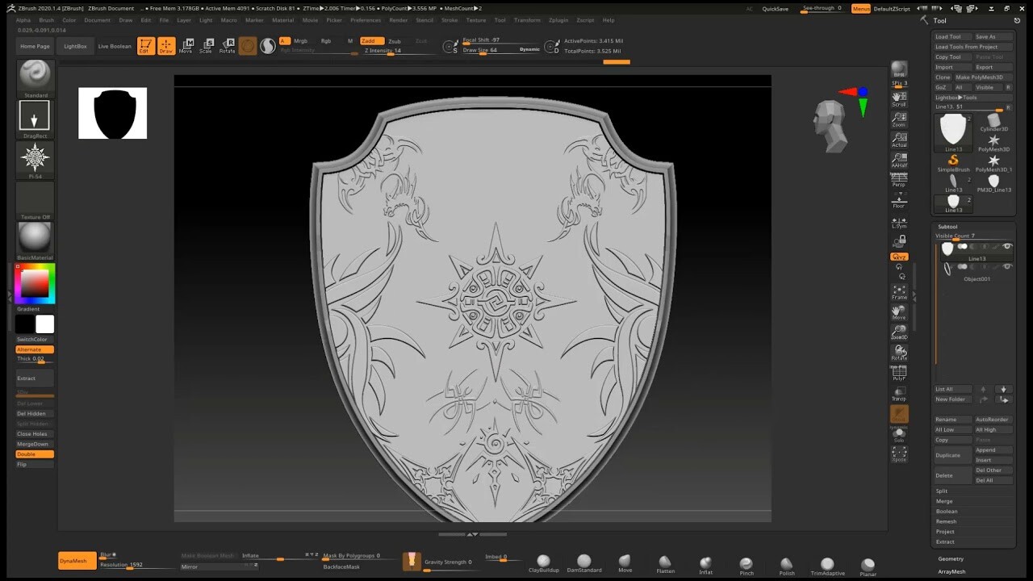1033x581 pixels.
Task: Click the Frame icon on the right shelf
Action: [x=899, y=292]
